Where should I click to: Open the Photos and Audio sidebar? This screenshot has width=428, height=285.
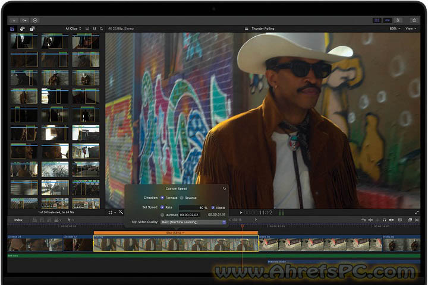tap(23, 28)
